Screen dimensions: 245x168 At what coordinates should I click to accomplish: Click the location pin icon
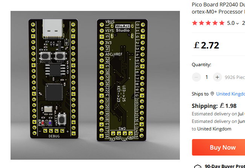point(212,94)
